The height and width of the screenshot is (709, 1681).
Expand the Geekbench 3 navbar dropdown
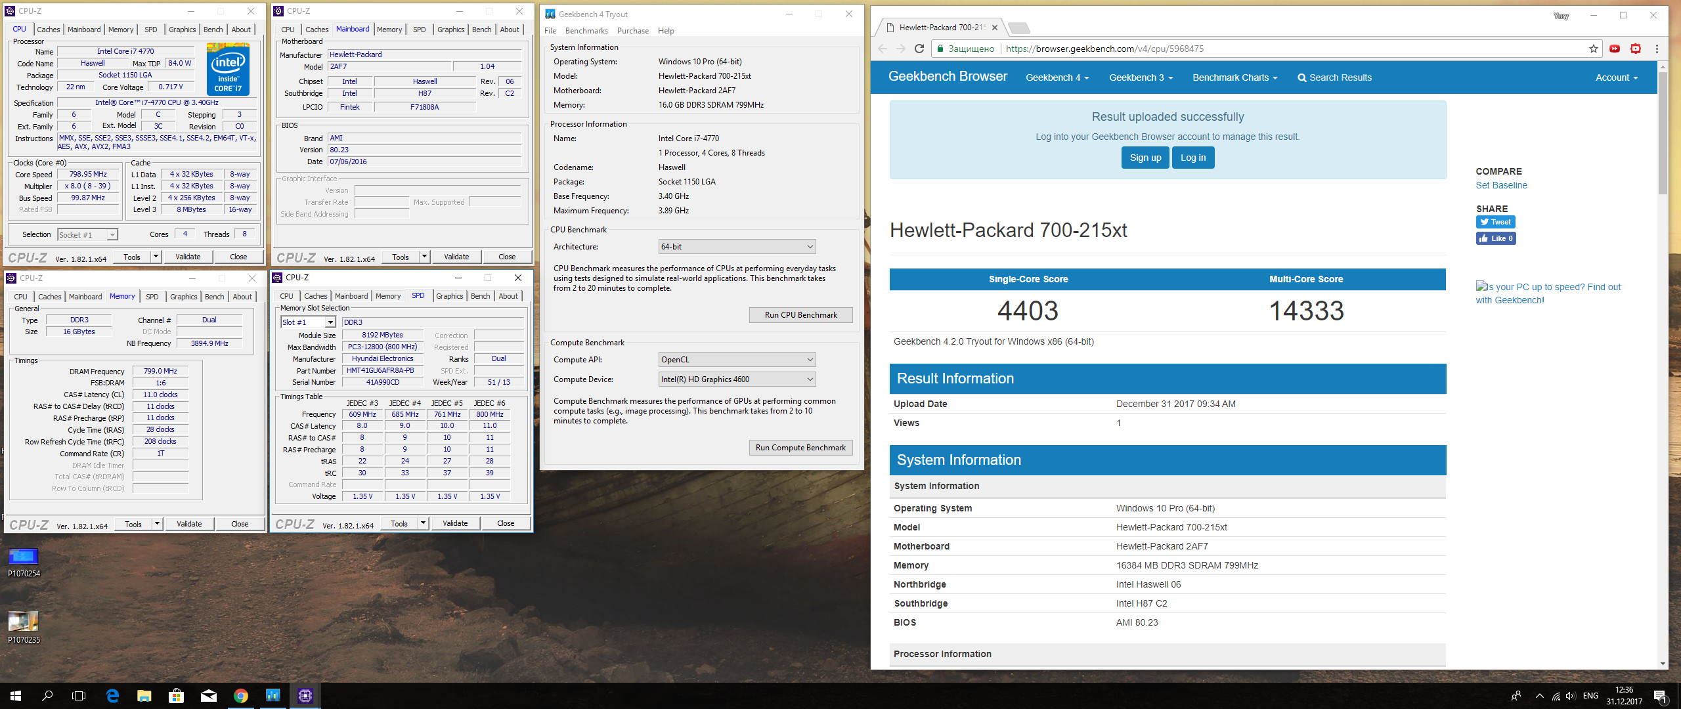[1141, 77]
